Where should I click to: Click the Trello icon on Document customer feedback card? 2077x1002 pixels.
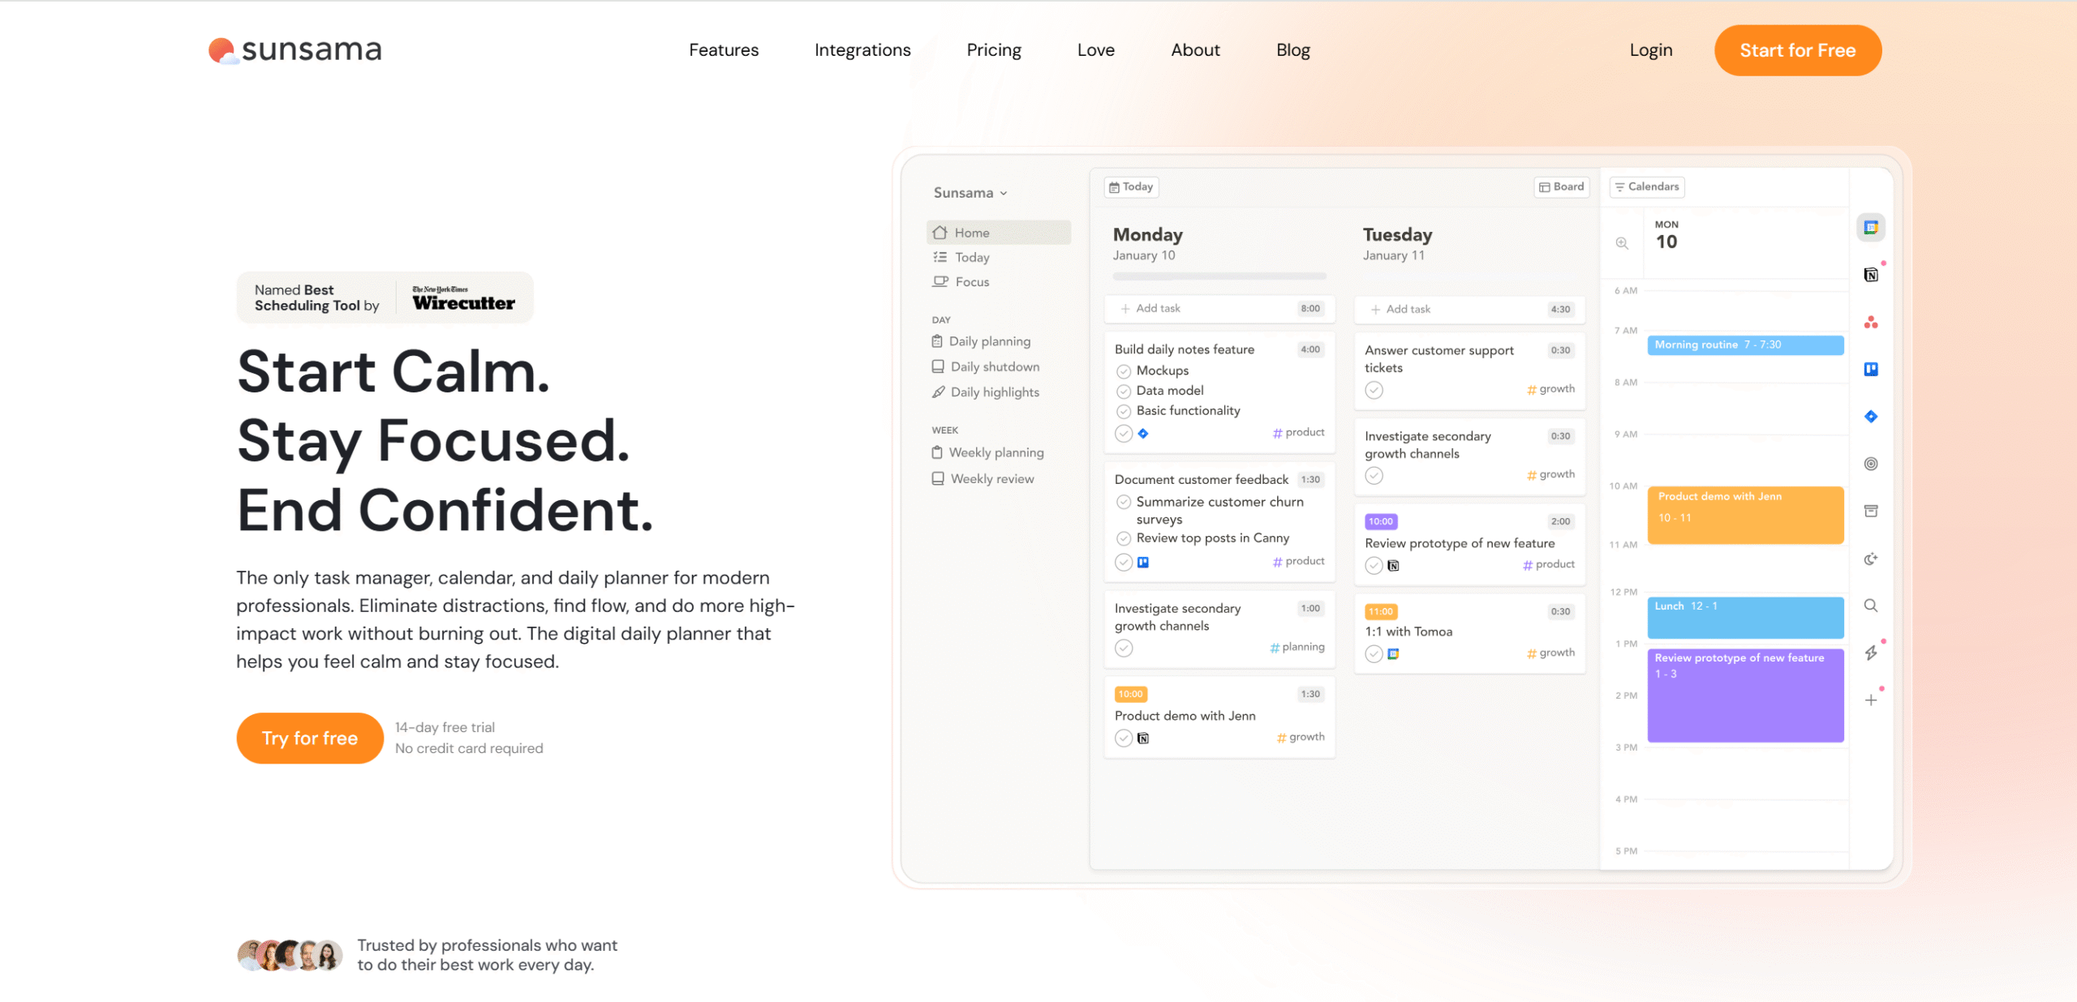point(1143,562)
